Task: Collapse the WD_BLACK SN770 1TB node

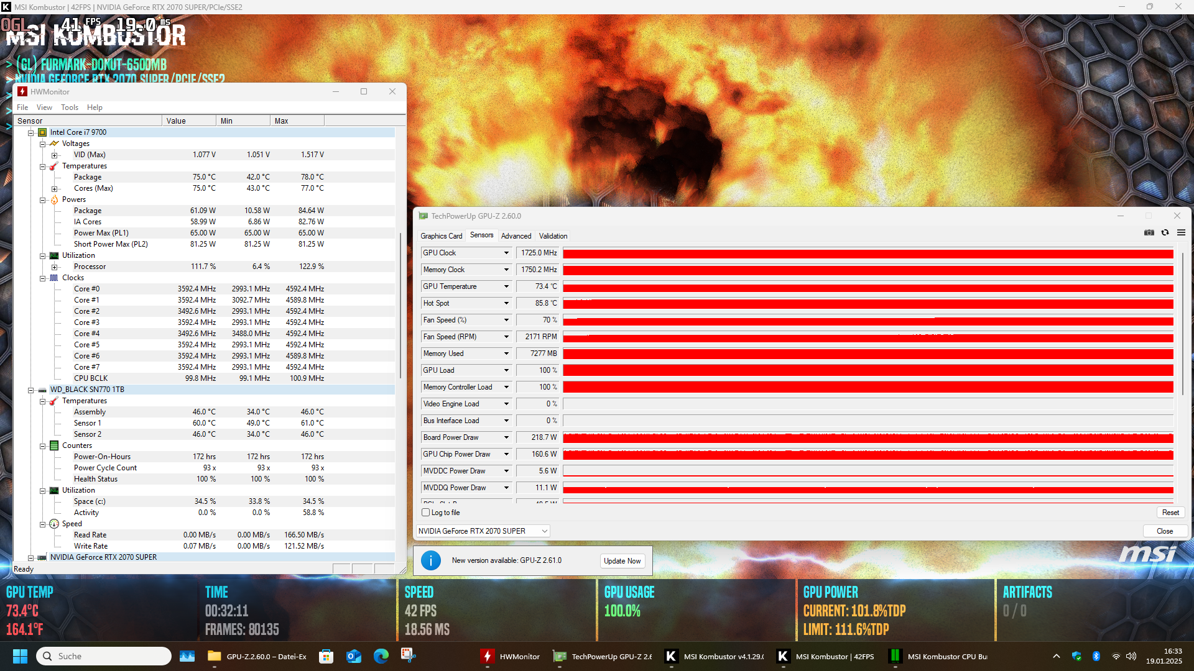Action: coord(30,390)
